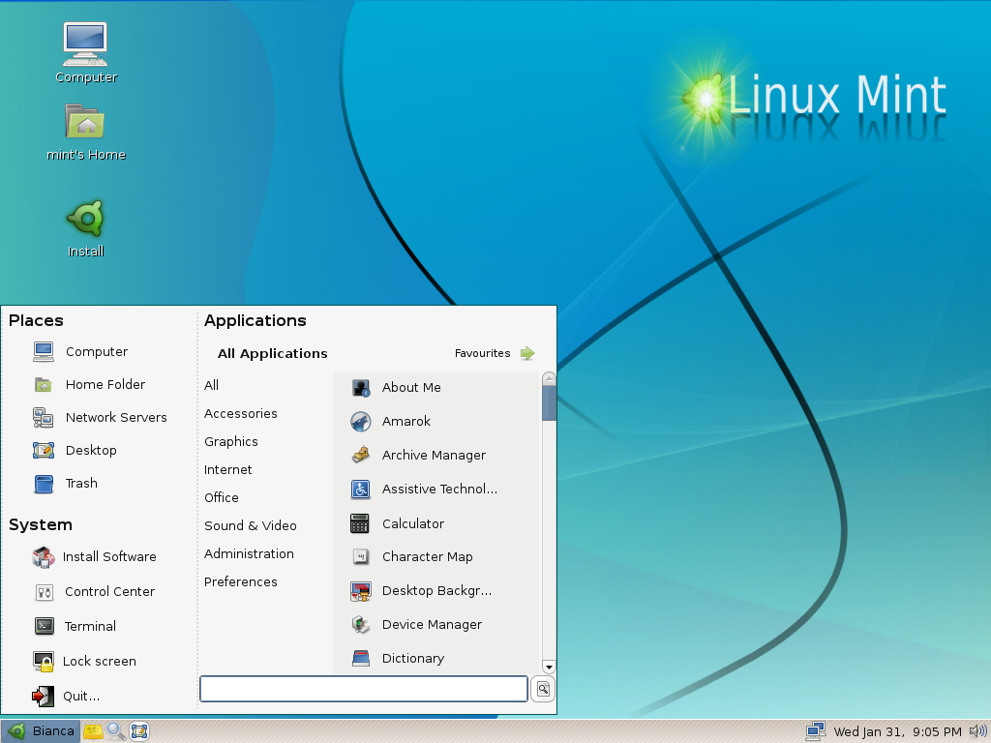Open the Assistive Technol... application entry

click(x=424, y=489)
